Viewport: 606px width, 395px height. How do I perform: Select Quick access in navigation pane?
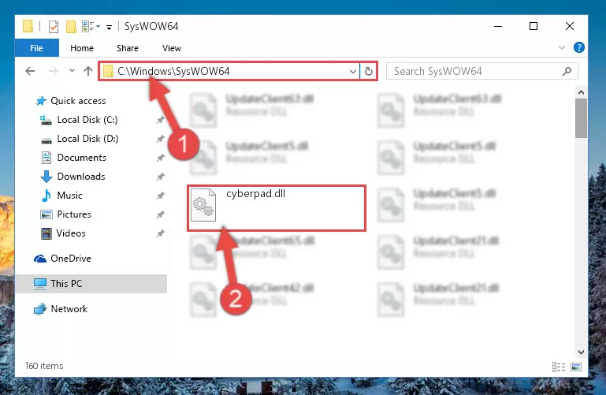pos(71,101)
